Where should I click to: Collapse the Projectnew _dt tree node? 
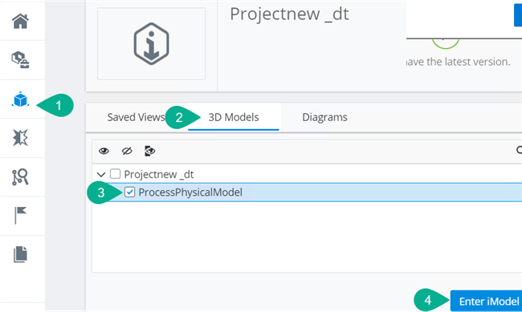(x=101, y=174)
